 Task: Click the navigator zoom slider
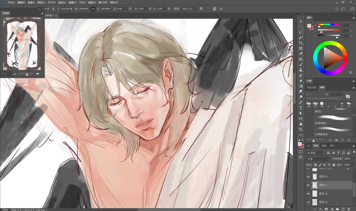(x=26, y=74)
